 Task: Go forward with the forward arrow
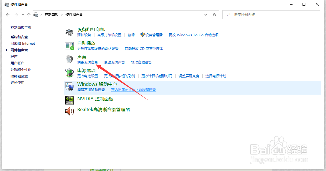coord(16,15)
